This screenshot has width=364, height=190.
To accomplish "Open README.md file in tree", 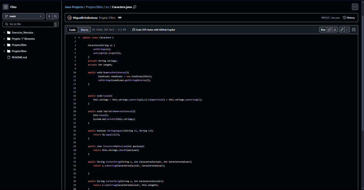I will [x=19, y=58].
